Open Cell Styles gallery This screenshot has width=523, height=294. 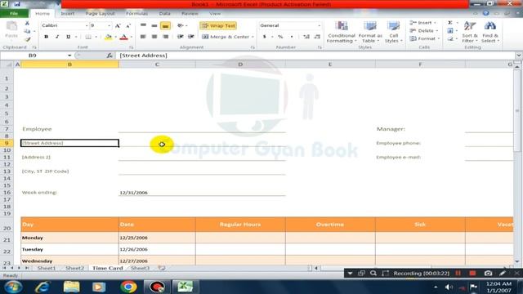click(394, 32)
